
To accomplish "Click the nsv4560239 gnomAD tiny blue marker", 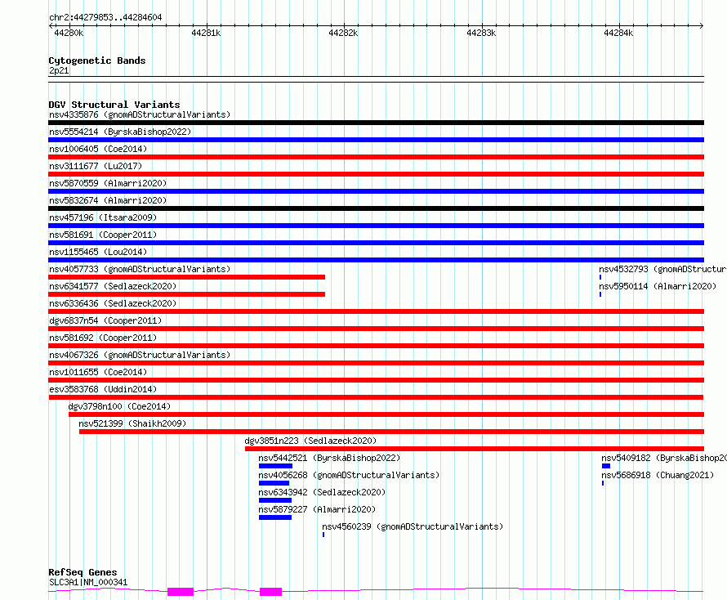I will coord(323,535).
